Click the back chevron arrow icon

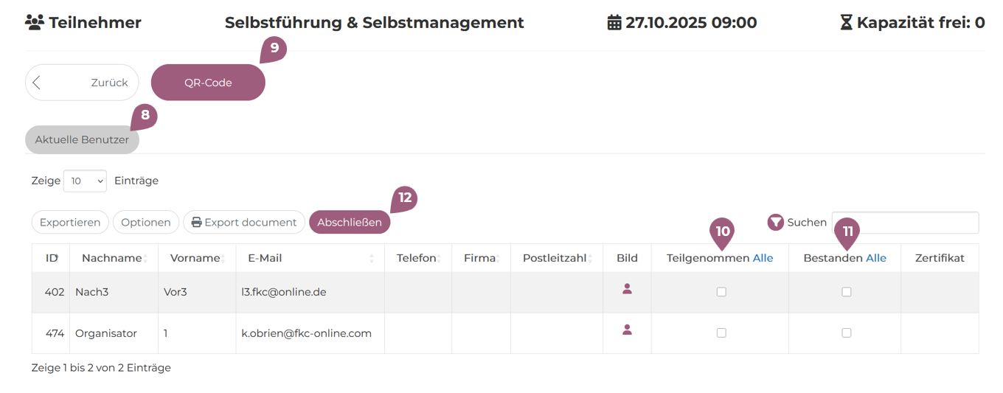click(x=37, y=83)
